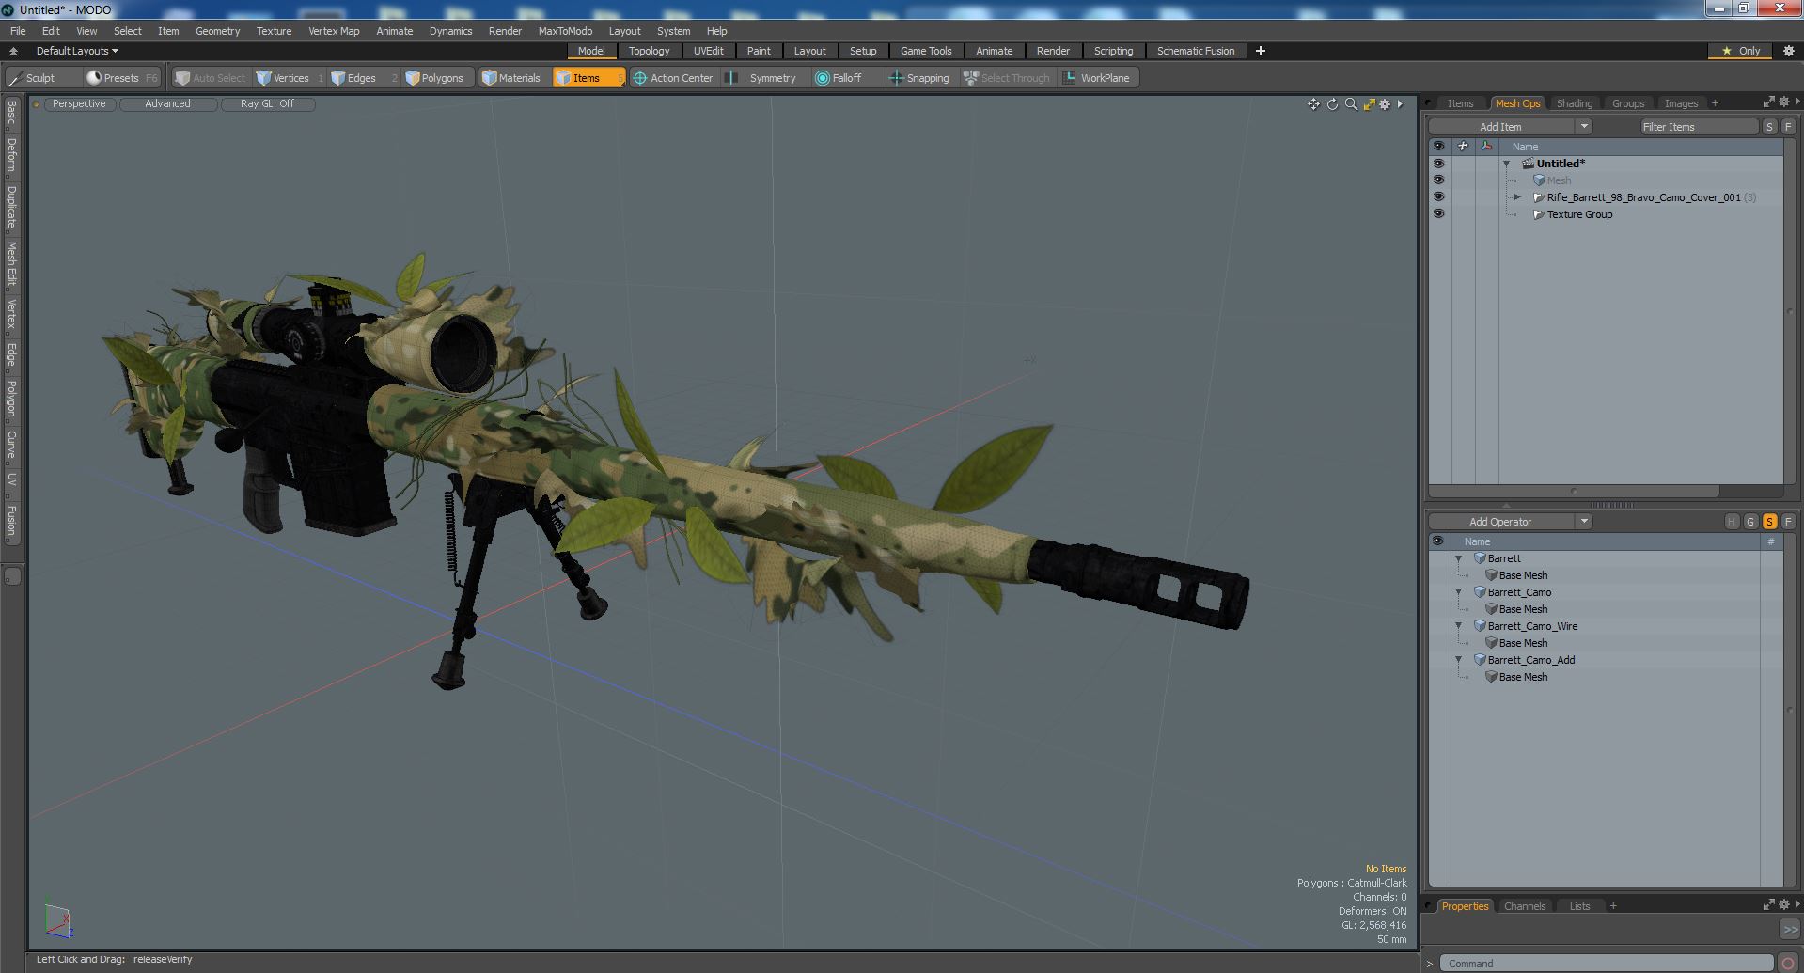Expand the Rifle_Barrett_98_Bravo_Camo_Cover_001 group
This screenshot has width=1804, height=973.
click(1517, 197)
